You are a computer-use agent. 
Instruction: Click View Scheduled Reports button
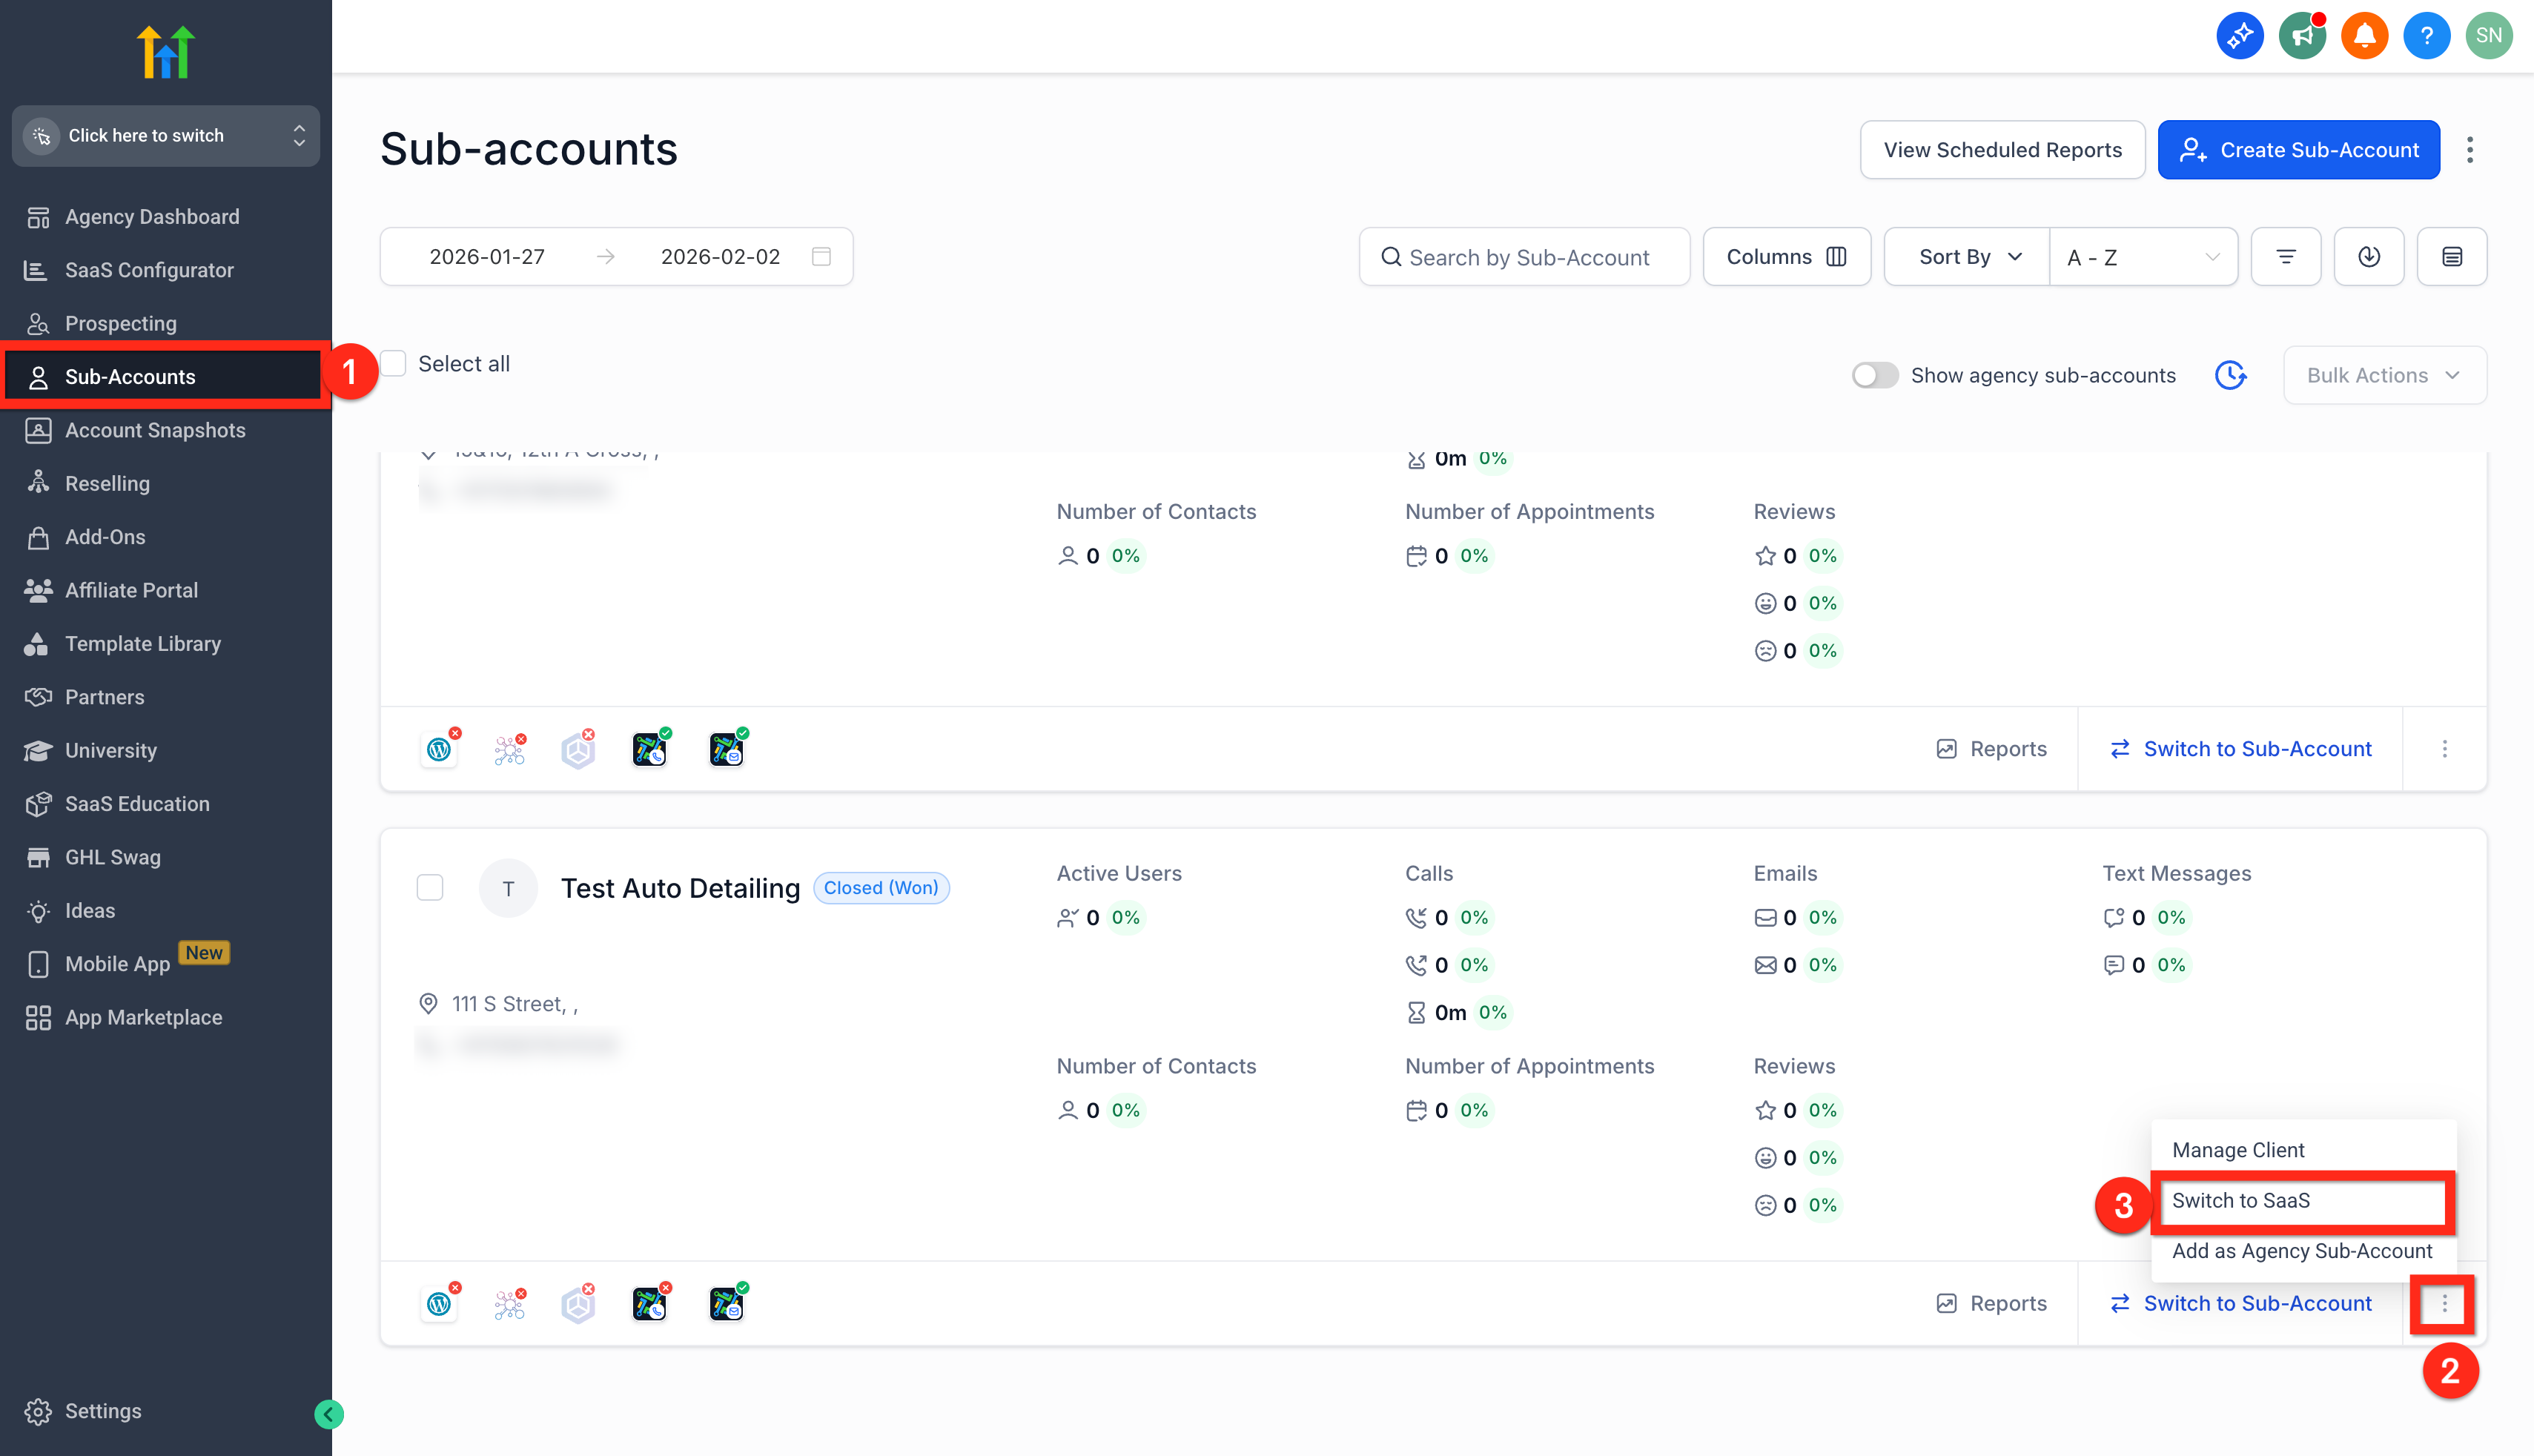[x=2002, y=150]
